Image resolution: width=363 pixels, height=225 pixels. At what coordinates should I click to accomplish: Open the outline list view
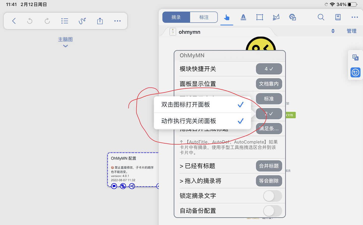click(x=65, y=21)
